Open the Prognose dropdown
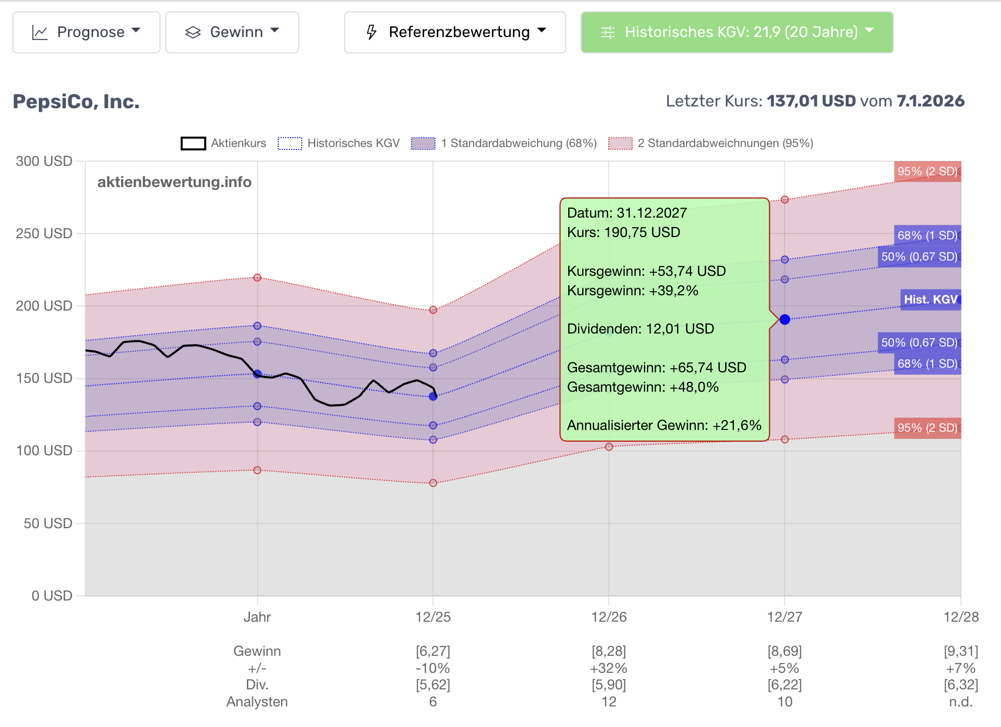1001x727 pixels. (86, 32)
